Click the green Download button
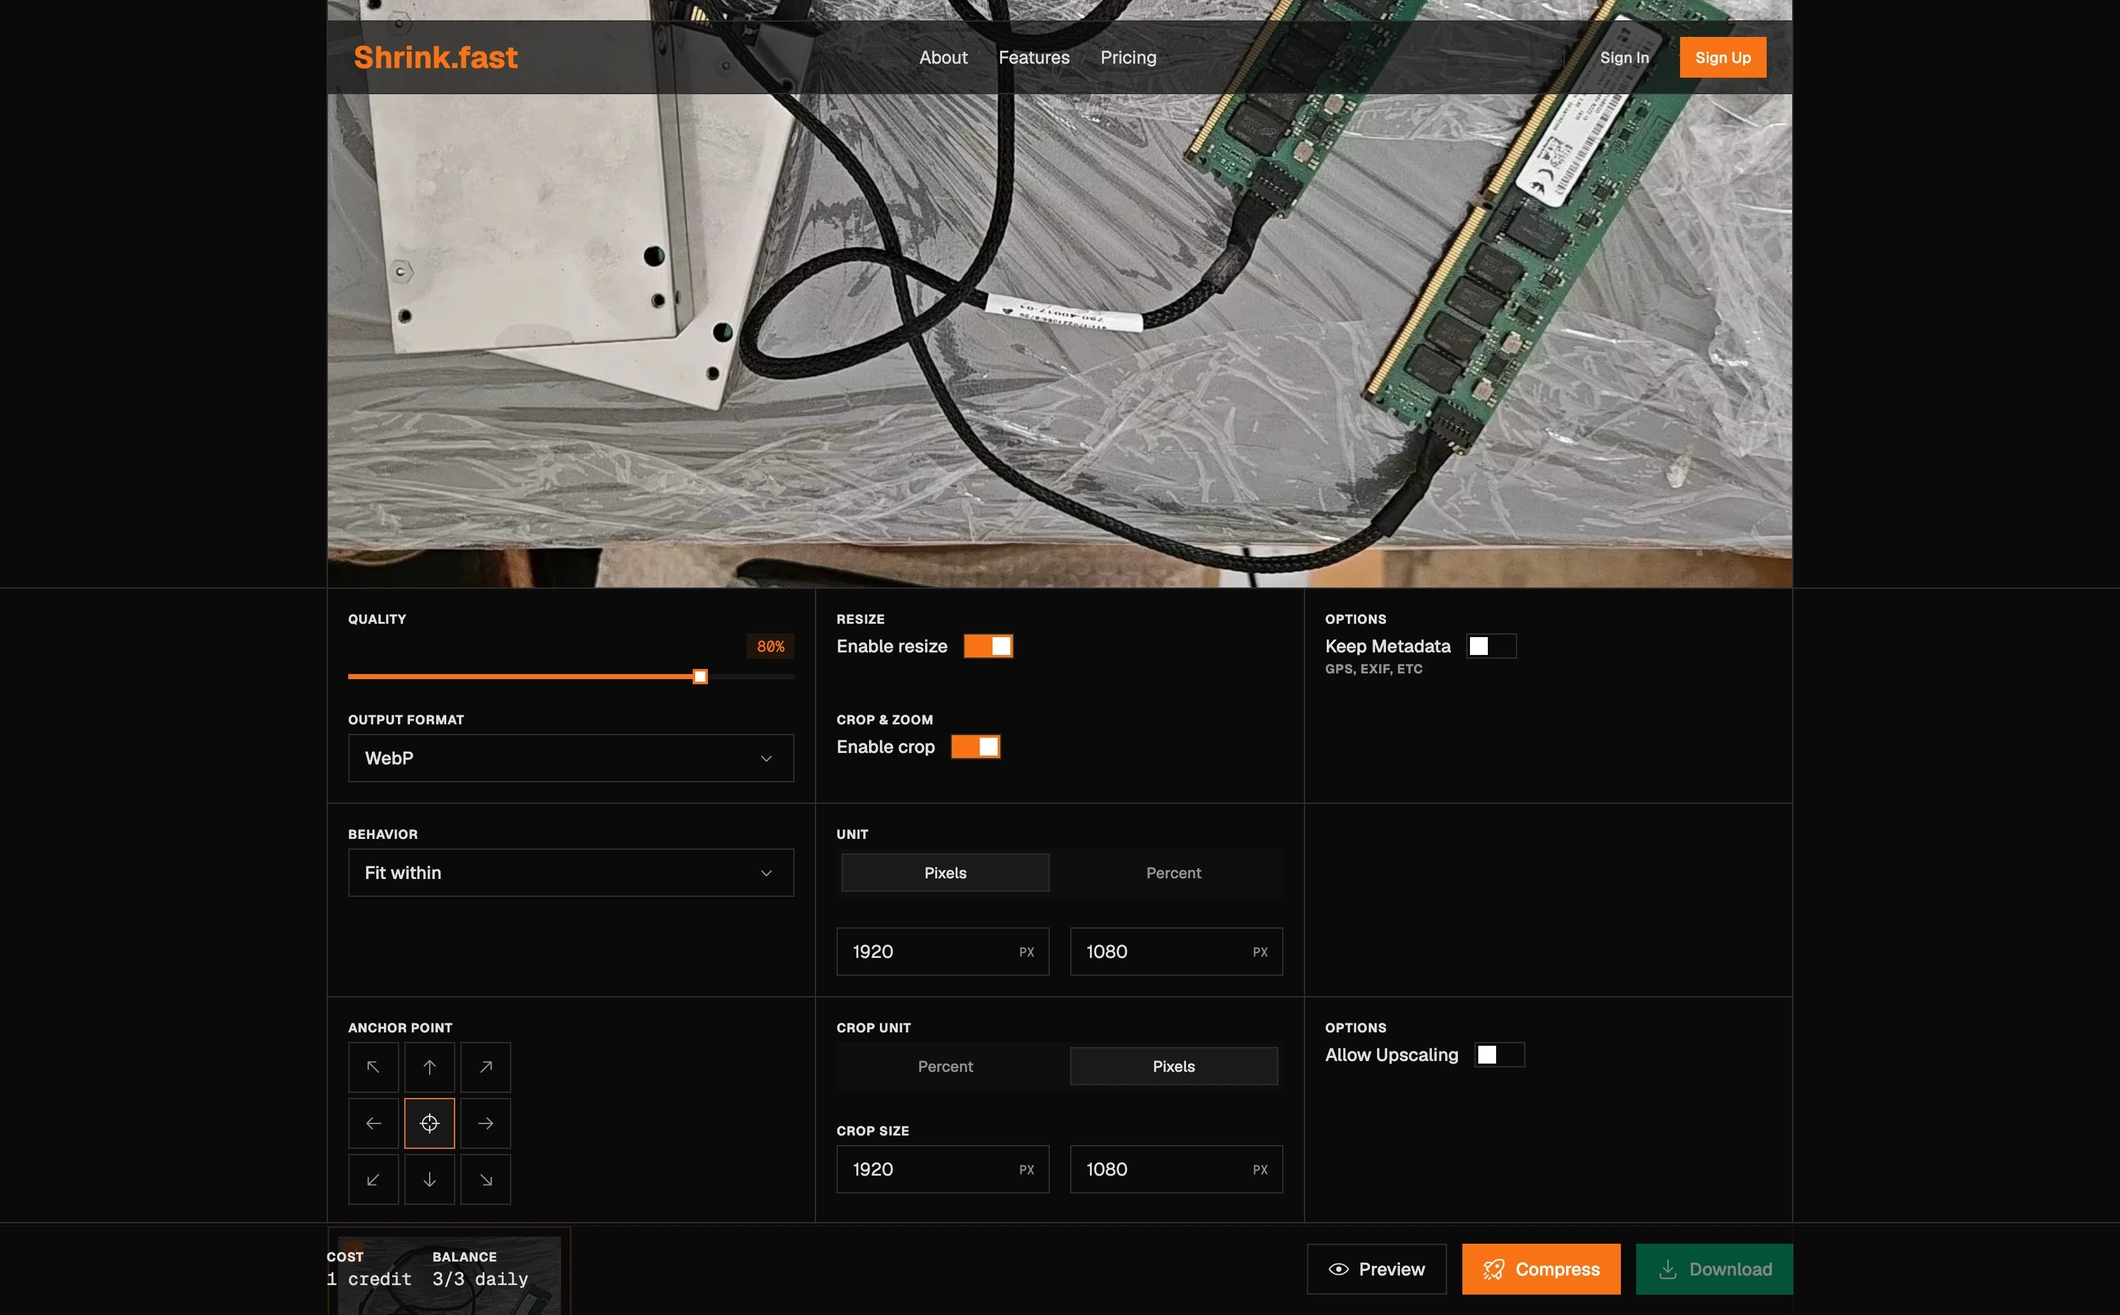The image size is (2120, 1315). tap(1714, 1269)
